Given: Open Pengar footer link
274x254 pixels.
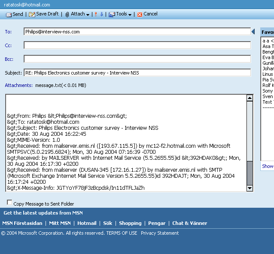Looking at the screenshot, I should pyautogui.click(x=157, y=223).
